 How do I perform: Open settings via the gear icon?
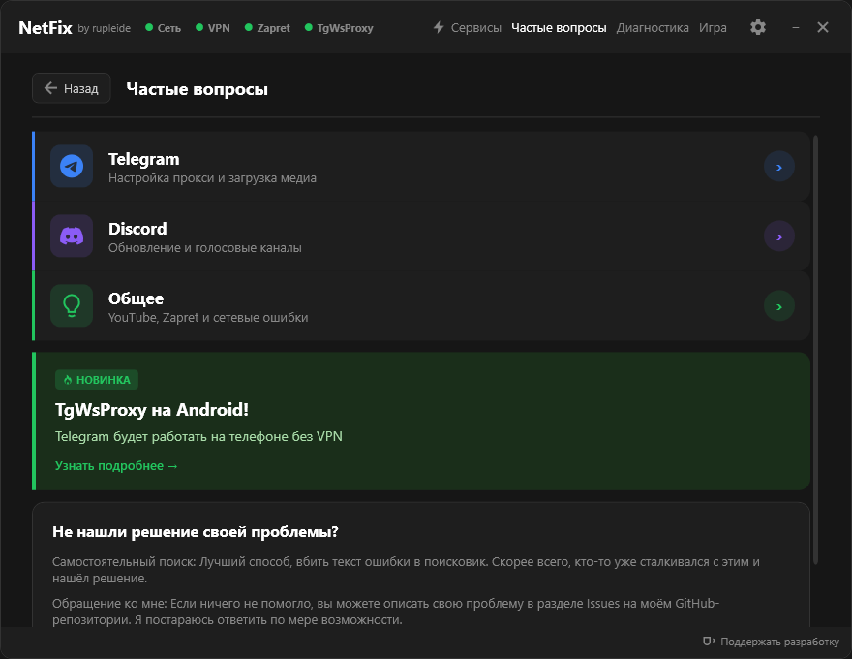(758, 27)
